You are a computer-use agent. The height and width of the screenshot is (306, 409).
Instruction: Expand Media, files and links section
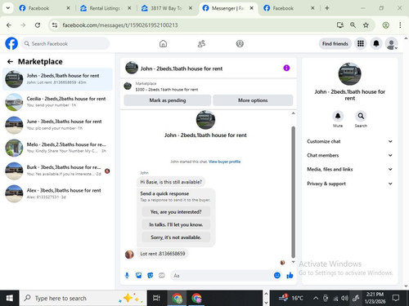coord(350,169)
